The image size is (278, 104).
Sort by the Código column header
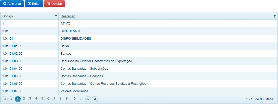[x=8, y=16]
